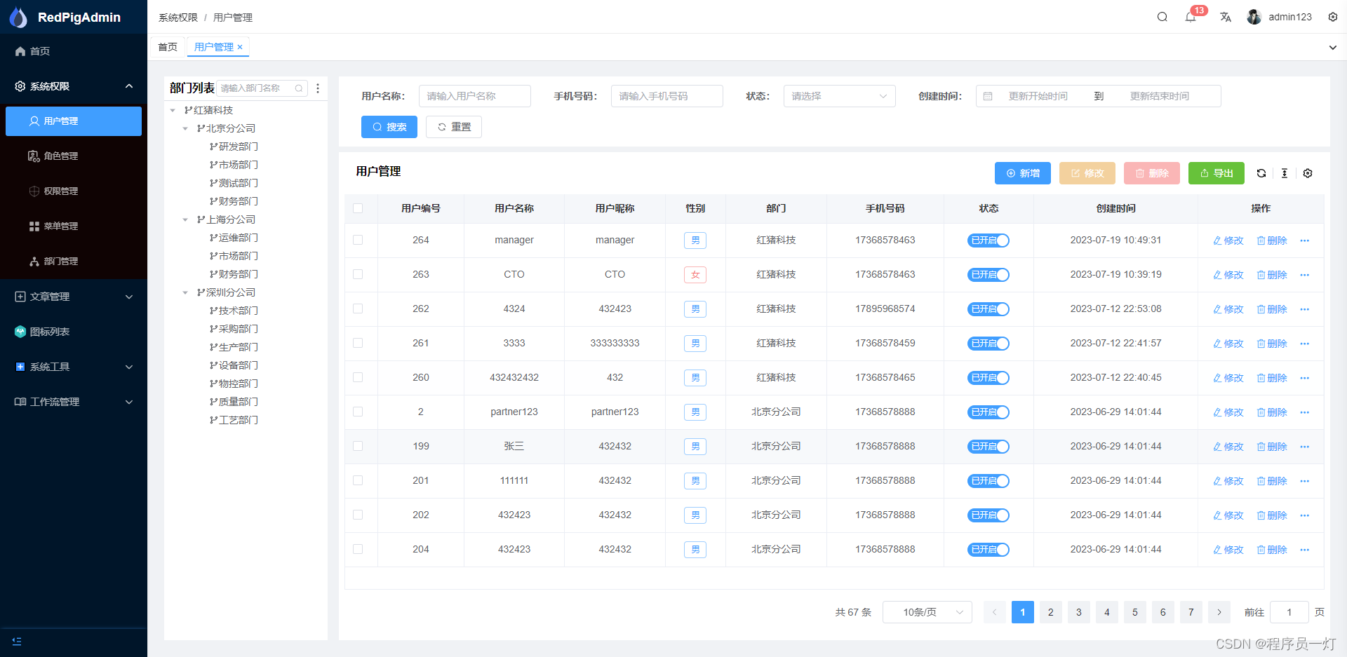Go to page 2 in pagination
Screen dimensions: 1347x657
[x=1050, y=612]
